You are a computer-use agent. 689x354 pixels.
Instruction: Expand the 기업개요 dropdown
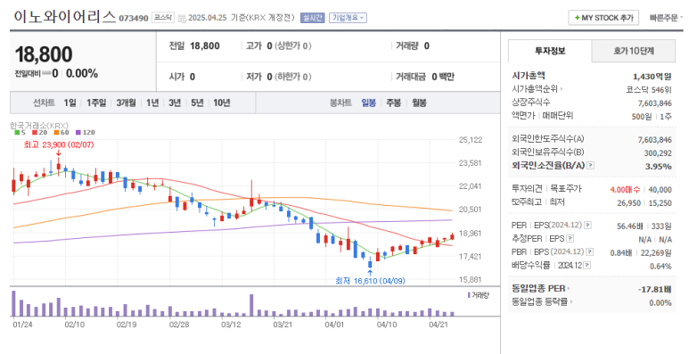click(348, 18)
